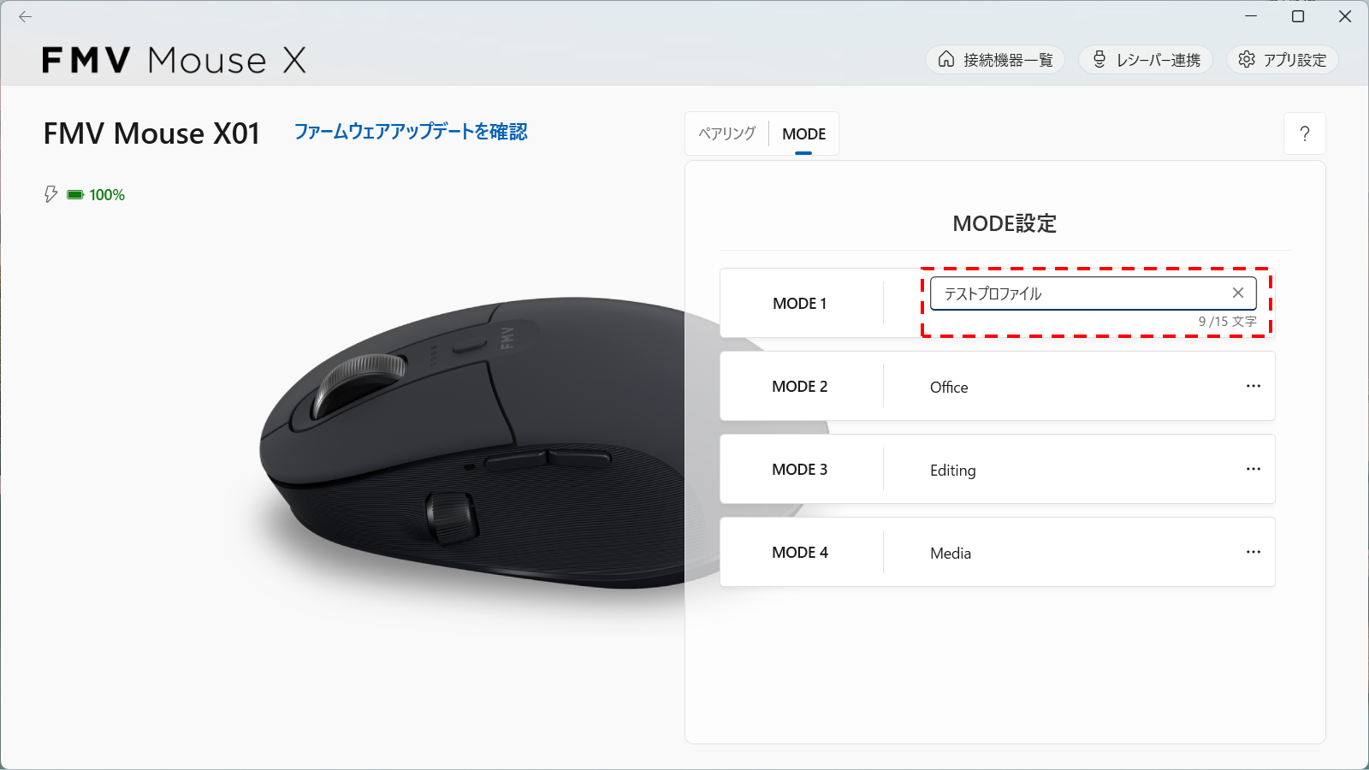
Task: Click the charging lightning icon
Action: tap(50, 194)
